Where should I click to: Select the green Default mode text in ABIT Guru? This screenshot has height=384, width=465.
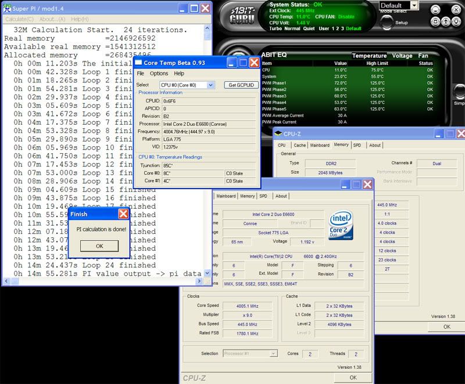[x=353, y=28]
